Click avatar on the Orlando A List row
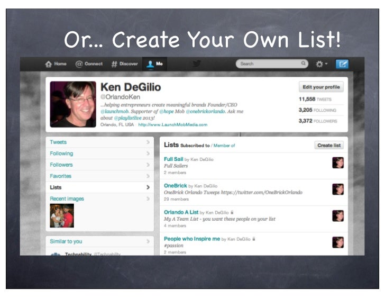This screenshot has width=385, height=298. (338, 216)
